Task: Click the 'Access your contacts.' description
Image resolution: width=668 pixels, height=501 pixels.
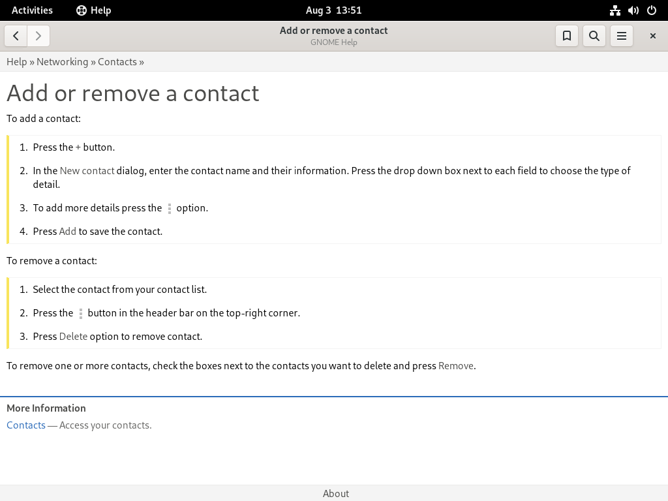Action: (x=105, y=425)
